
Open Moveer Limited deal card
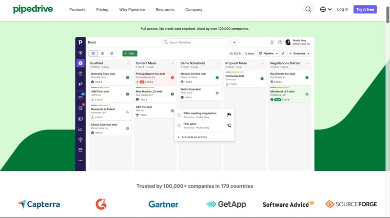[x=200, y=78]
